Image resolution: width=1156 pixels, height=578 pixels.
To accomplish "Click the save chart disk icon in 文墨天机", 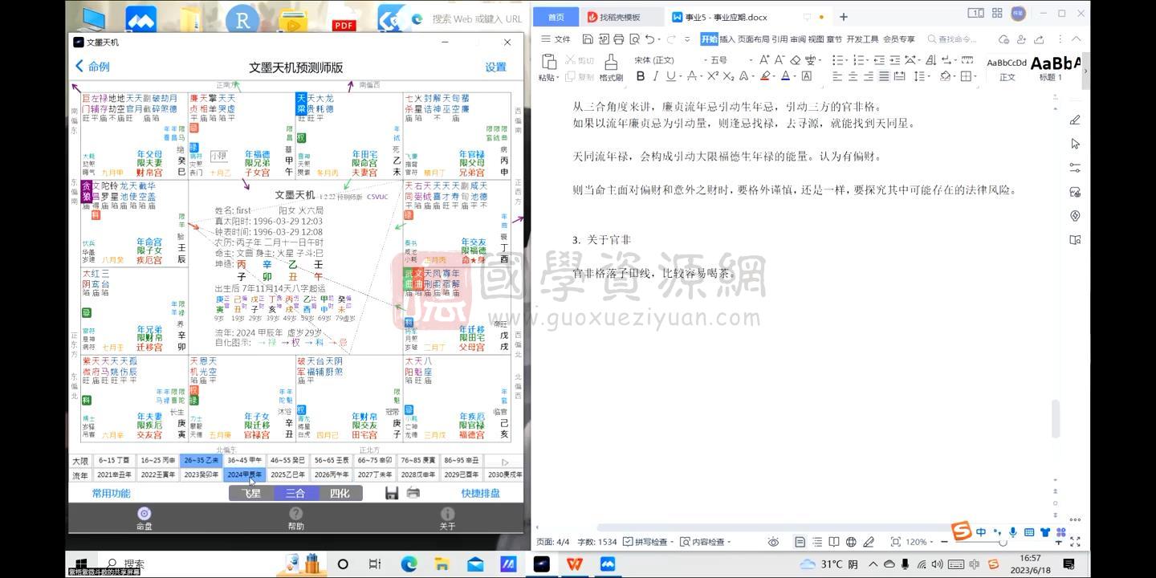I will pyautogui.click(x=392, y=493).
